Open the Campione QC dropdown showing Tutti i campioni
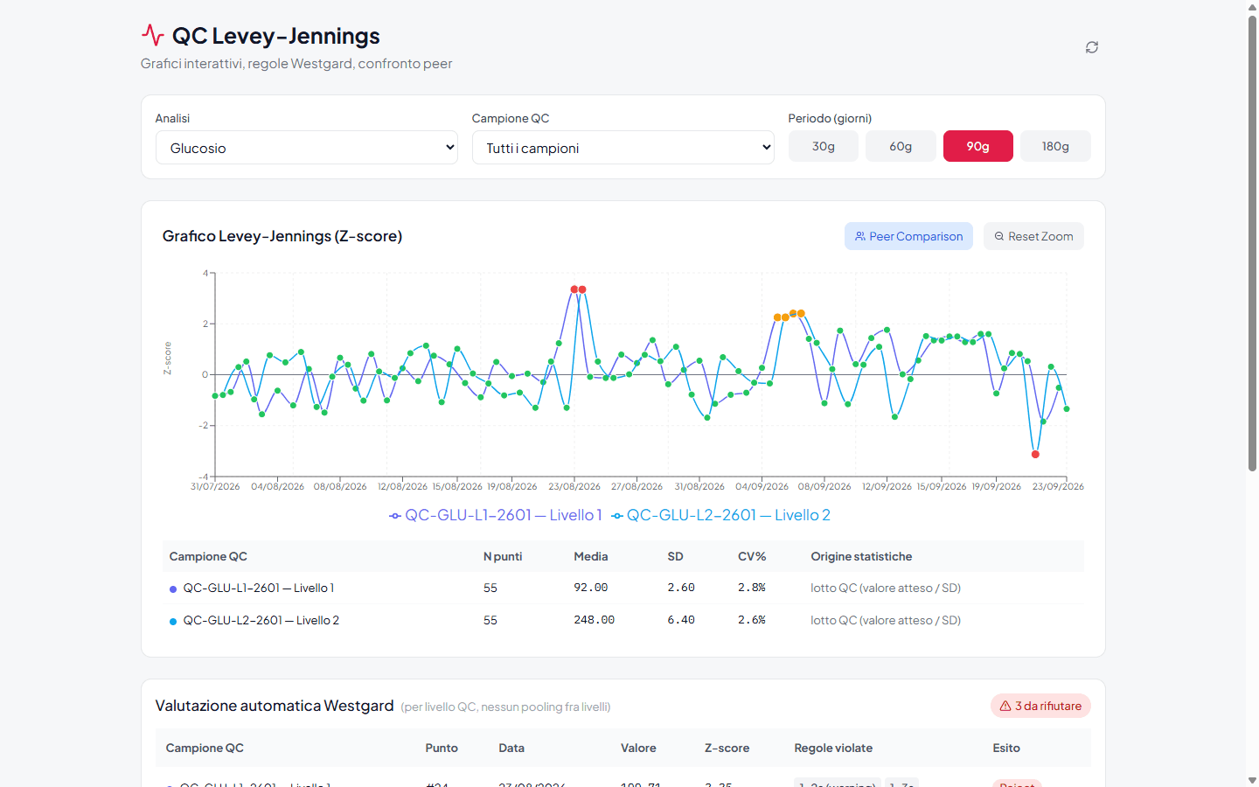Viewport: 1259px width, 787px height. [x=623, y=148]
